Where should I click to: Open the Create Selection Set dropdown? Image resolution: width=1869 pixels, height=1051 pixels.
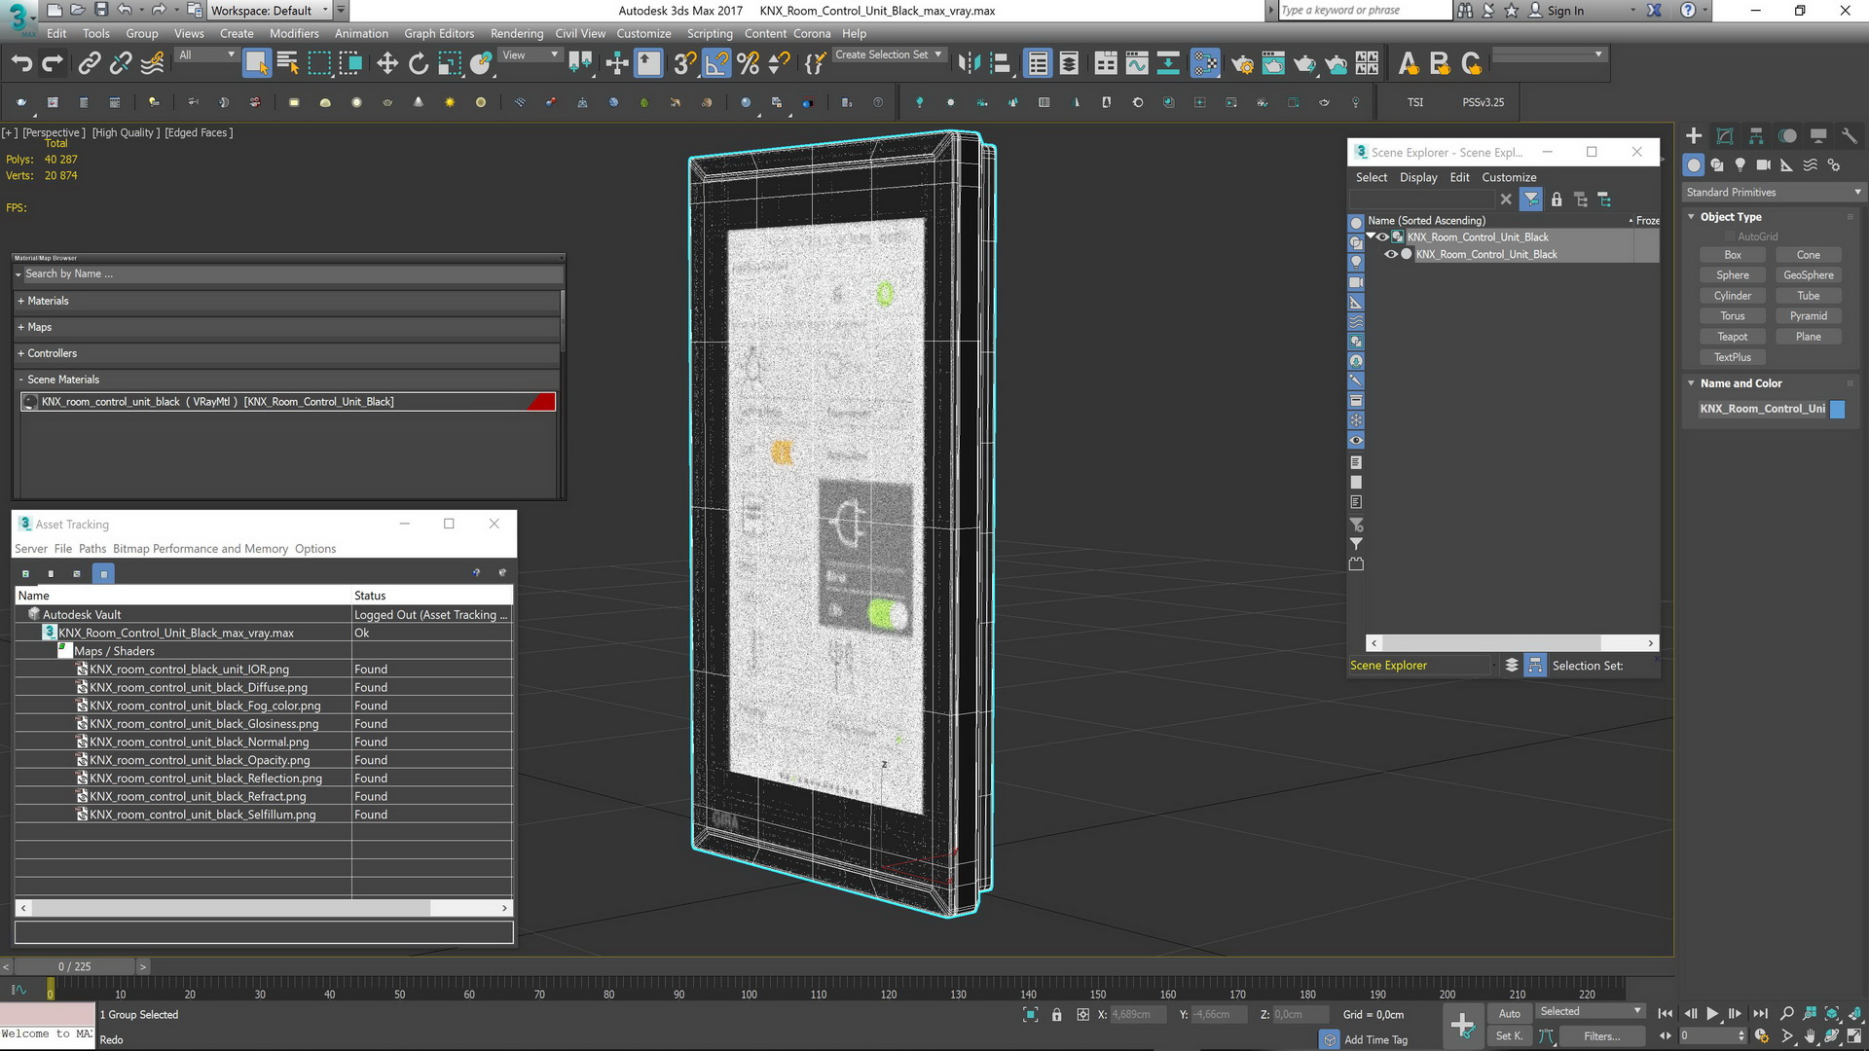pos(889,55)
